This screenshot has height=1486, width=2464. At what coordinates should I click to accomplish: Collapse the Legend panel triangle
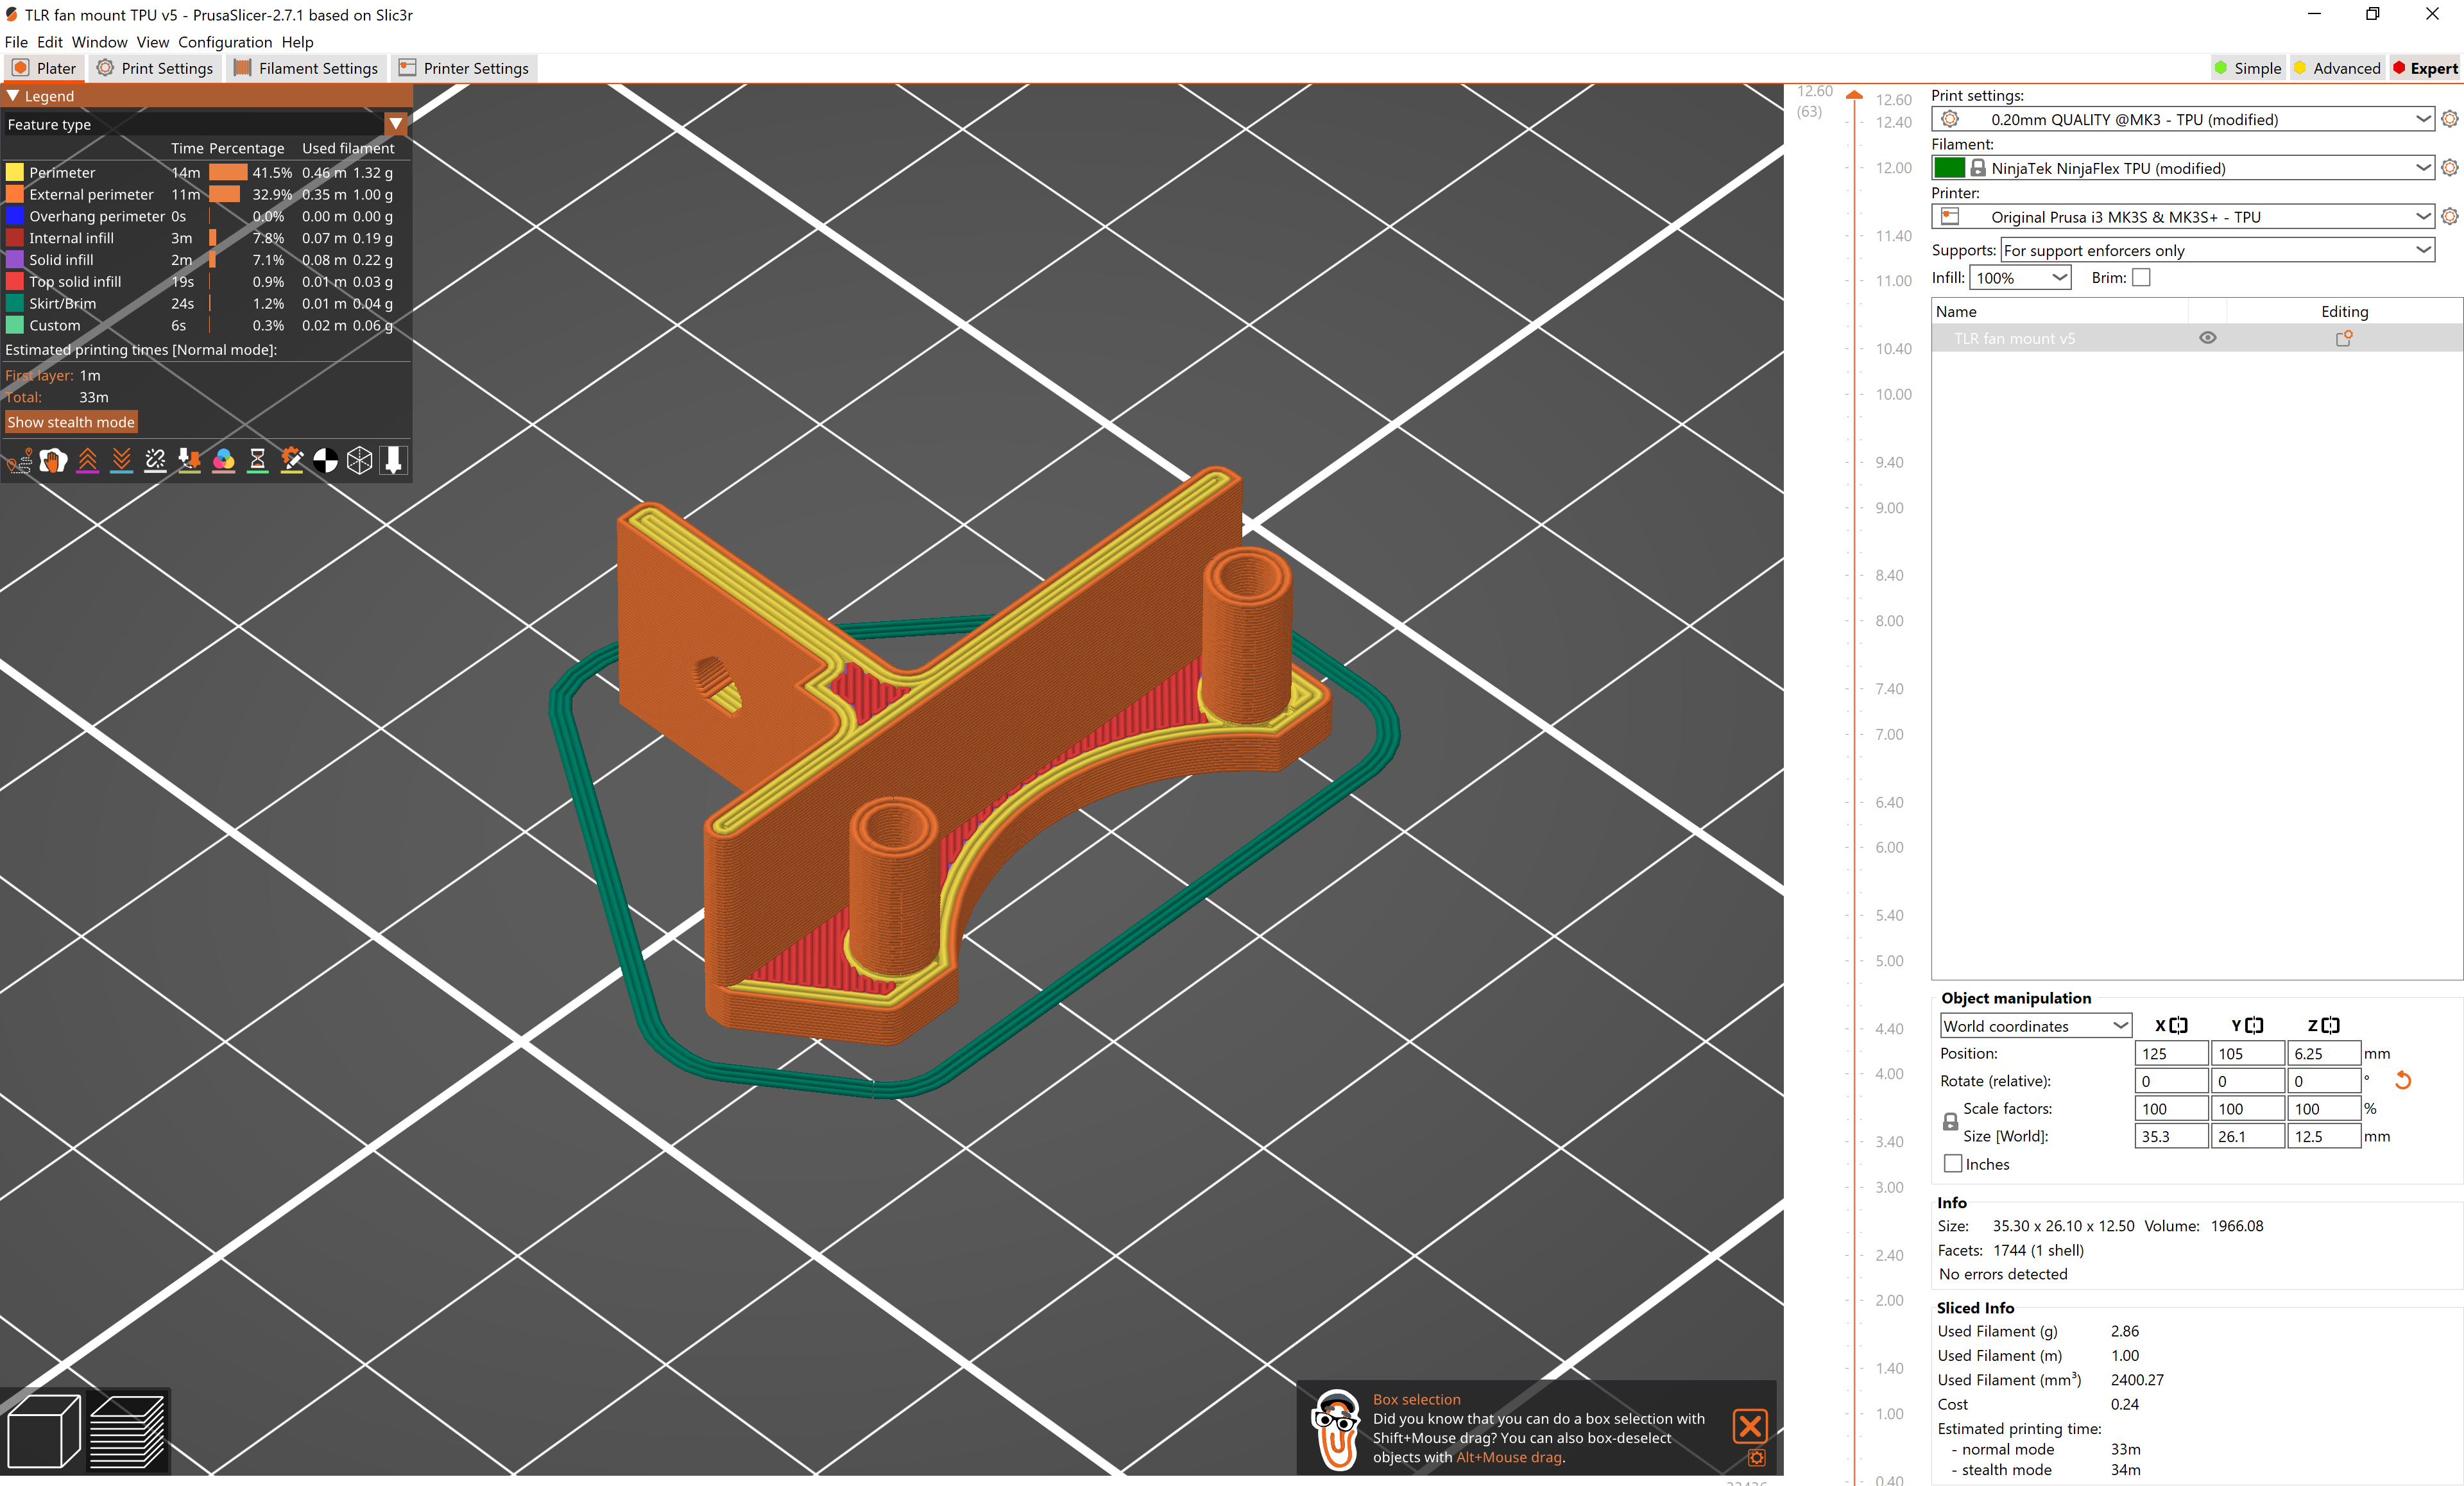[x=13, y=96]
